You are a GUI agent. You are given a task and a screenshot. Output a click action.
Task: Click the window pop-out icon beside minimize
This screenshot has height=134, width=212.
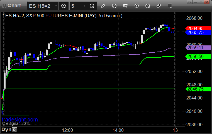[x=190, y=2]
